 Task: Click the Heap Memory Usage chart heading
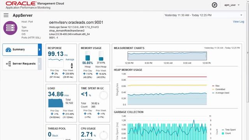(128, 70)
